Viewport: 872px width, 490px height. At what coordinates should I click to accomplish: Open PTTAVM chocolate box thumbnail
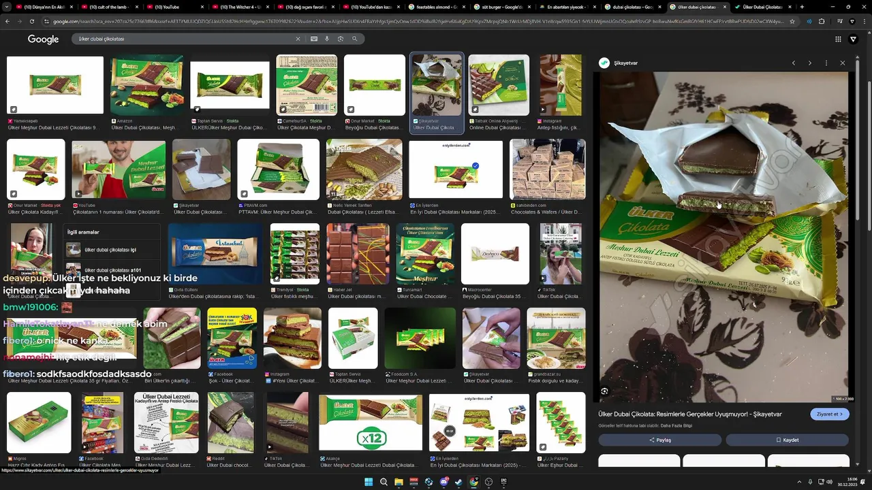[x=278, y=169]
